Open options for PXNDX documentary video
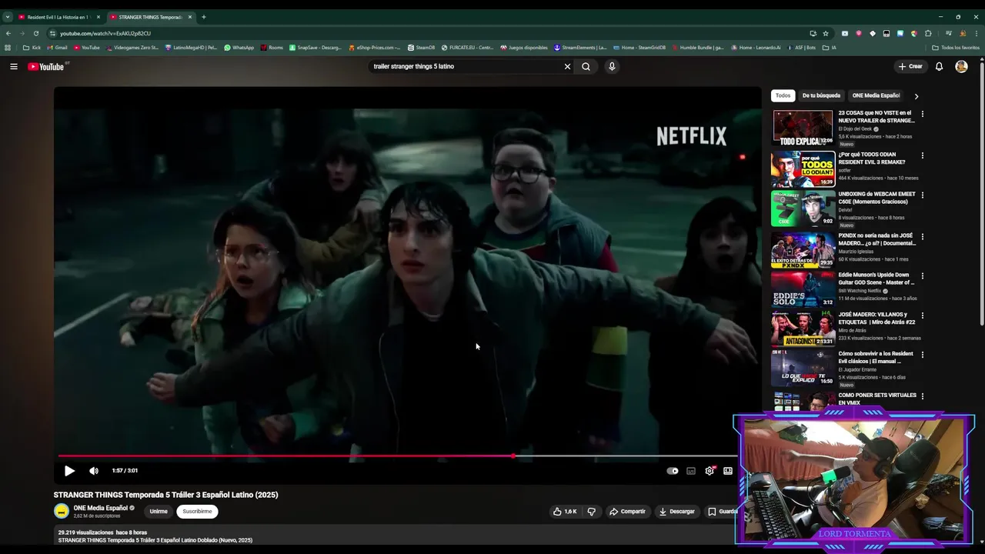This screenshot has width=985, height=554. (923, 237)
